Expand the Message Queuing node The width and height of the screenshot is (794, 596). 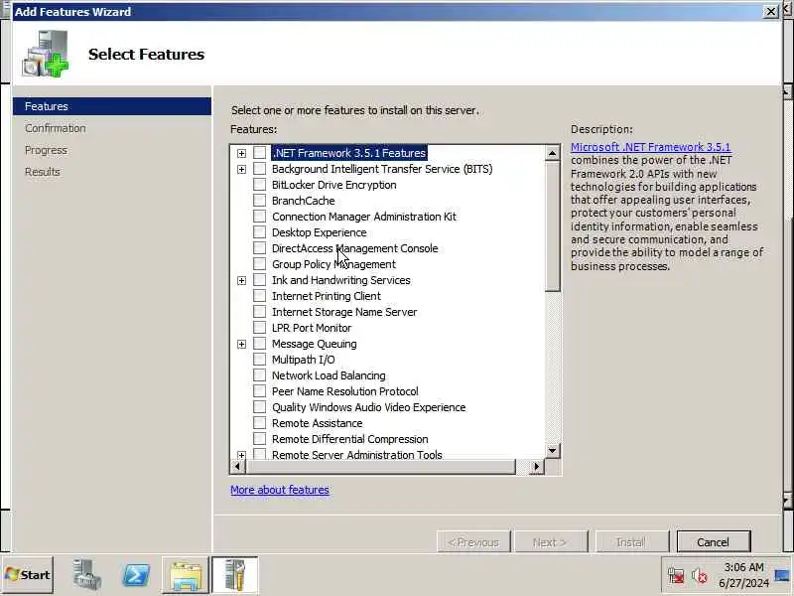[241, 344]
